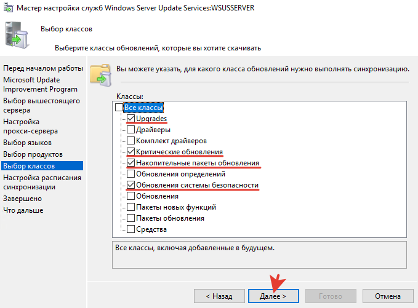Enable Обновления определений checkbox

(x=131, y=174)
